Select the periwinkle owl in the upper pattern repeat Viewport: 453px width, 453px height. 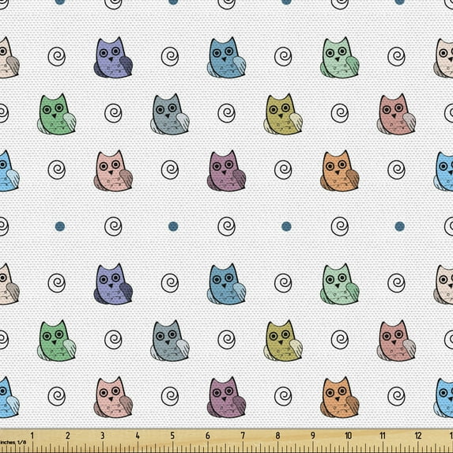(113, 58)
